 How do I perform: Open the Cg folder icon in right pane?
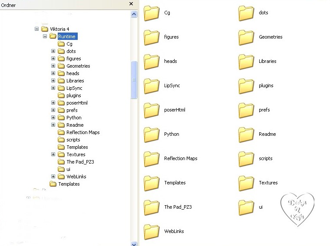(152, 13)
